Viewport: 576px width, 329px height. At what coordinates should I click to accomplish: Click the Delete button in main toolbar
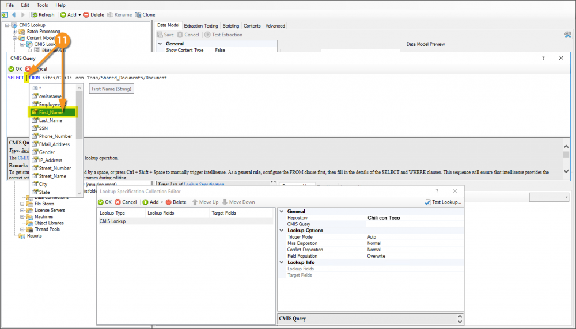click(94, 15)
